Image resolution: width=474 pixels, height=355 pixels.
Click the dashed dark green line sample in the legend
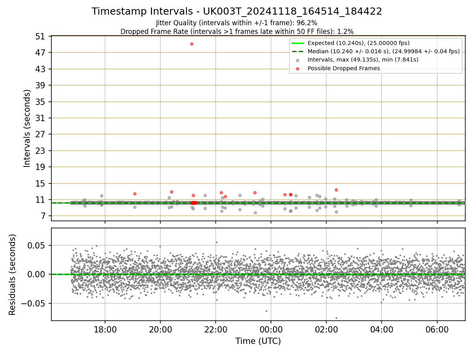click(298, 51)
